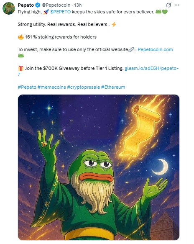Open the three-dot more options menu
Image resolution: width=194 pixels, height=244 pixels.
pyautogui.click(x=177, y=5)
